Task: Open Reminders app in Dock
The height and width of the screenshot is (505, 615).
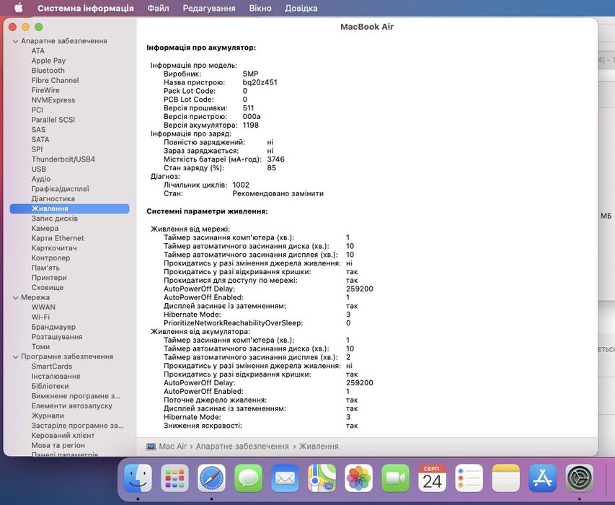Action: pyautogui.click(x=469, y=478)
